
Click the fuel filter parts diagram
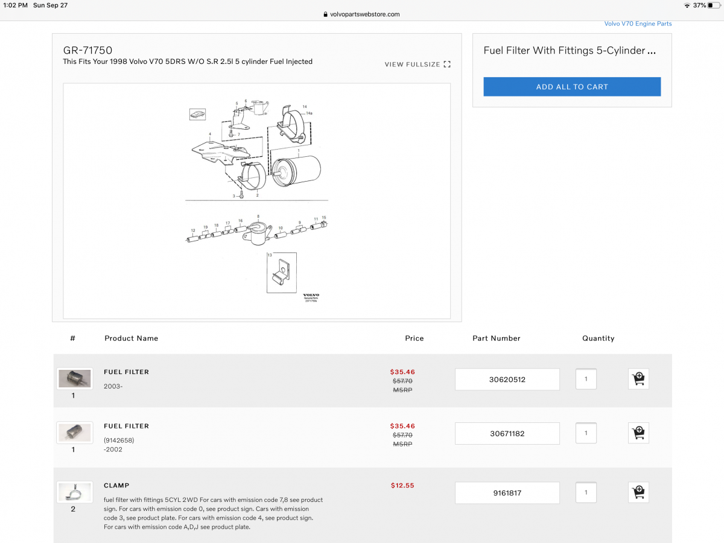pos(256,200)
